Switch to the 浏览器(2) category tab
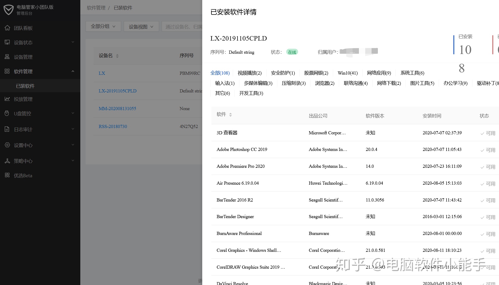Image resolution: width=499 pixels, height=285 pixels. [x=325, y=83]
